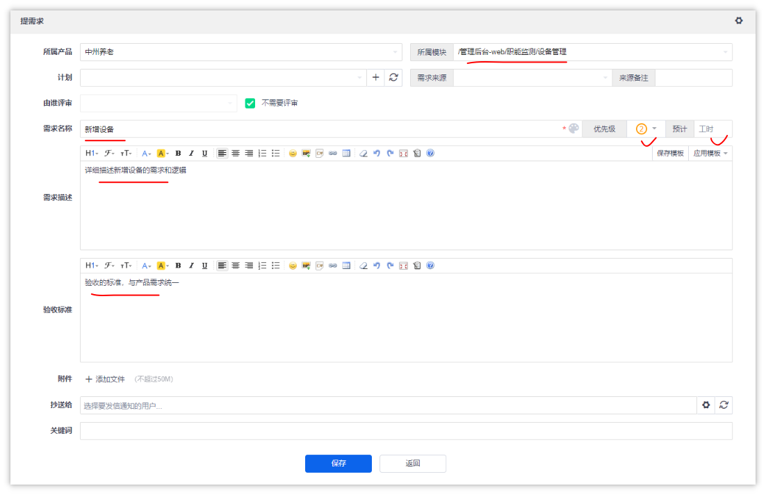Image resolution: width=766 pixels, height=495 pixels.
Task: Change the 优先级 priority dropdown
Action: [x=646, y=129]
